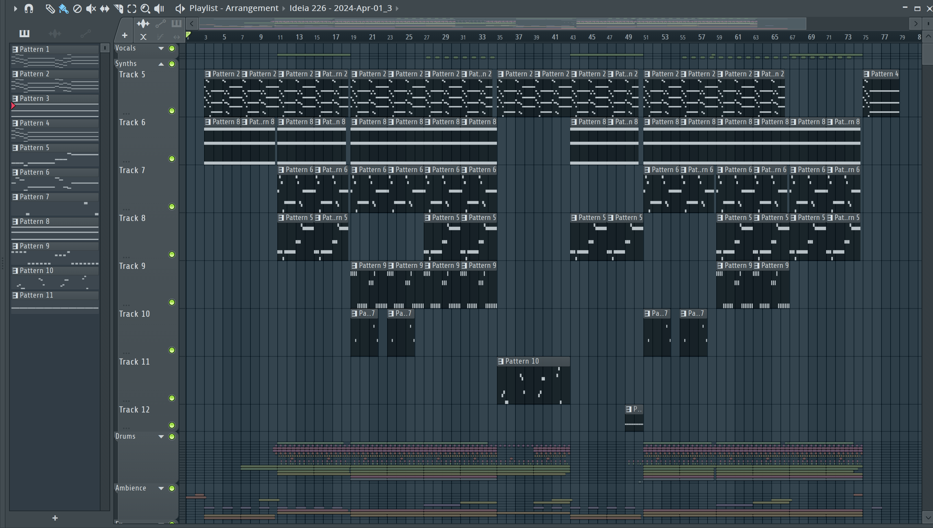Open dropdown arrow after Ideia 226 title

(x=397, y=8)
